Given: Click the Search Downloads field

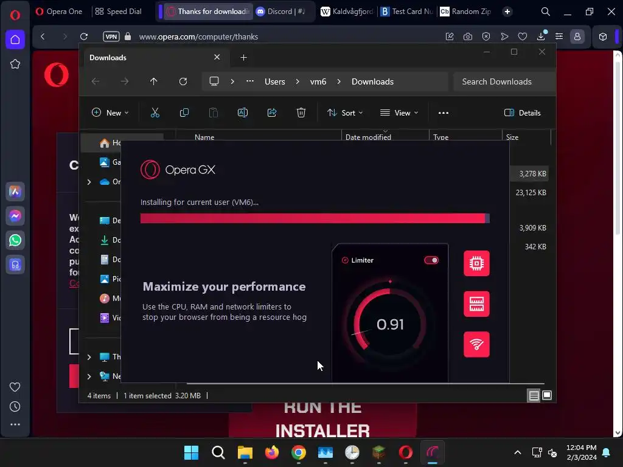Looking at the screenshot, I should (504, 81).
